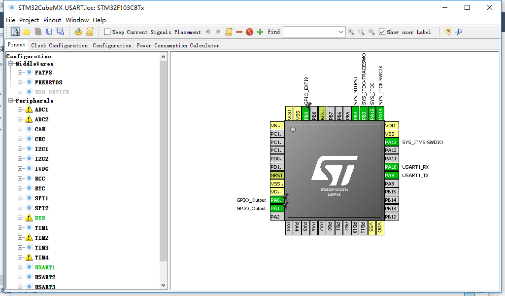Click the undo arrow icon
Viewport: 505px width, 296px height.
pos(208,32)
